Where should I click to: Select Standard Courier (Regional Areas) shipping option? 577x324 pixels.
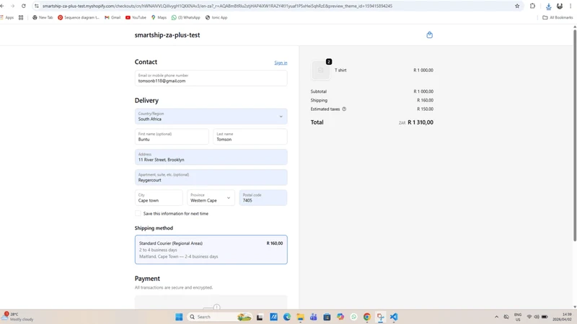tap(211, 249)
